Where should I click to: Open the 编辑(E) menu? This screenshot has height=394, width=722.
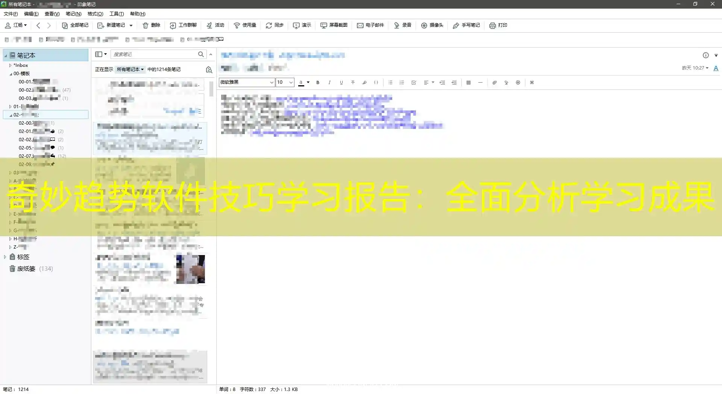pos(31,14)
